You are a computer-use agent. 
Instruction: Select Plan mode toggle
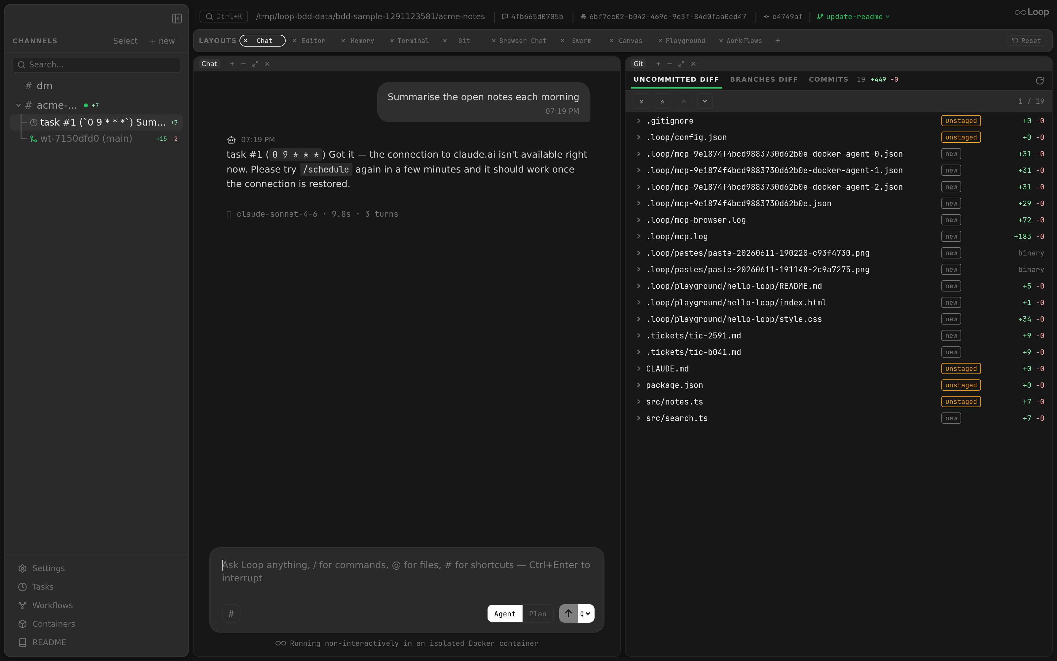[537, 614]
